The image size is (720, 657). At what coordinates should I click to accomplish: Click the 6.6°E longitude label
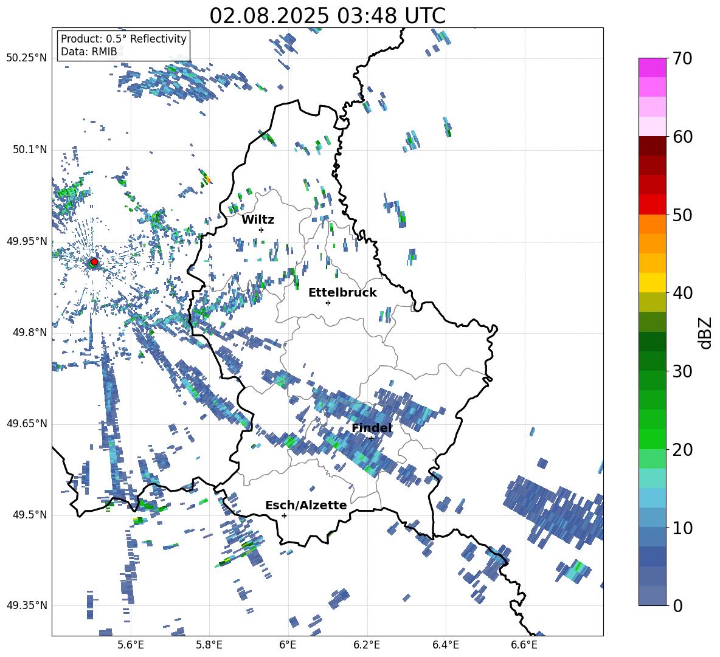click(524, 645)
